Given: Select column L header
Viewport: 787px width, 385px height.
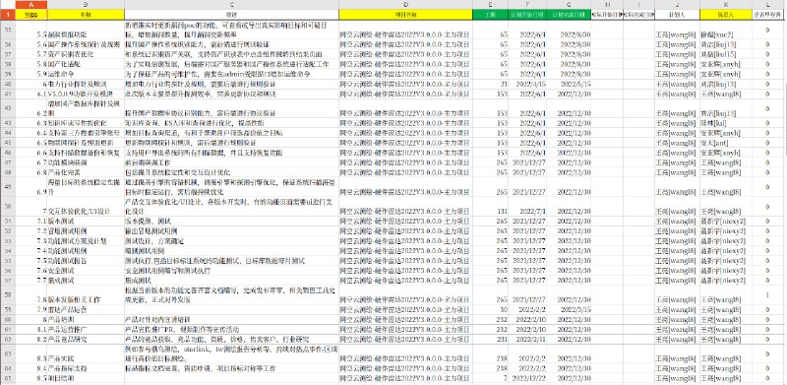Looking at the screenshot, I should point(769,5).
